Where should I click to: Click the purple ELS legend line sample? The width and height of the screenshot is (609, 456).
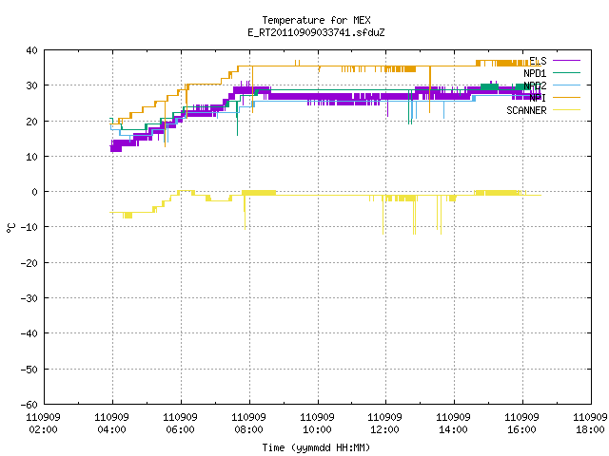566,61
